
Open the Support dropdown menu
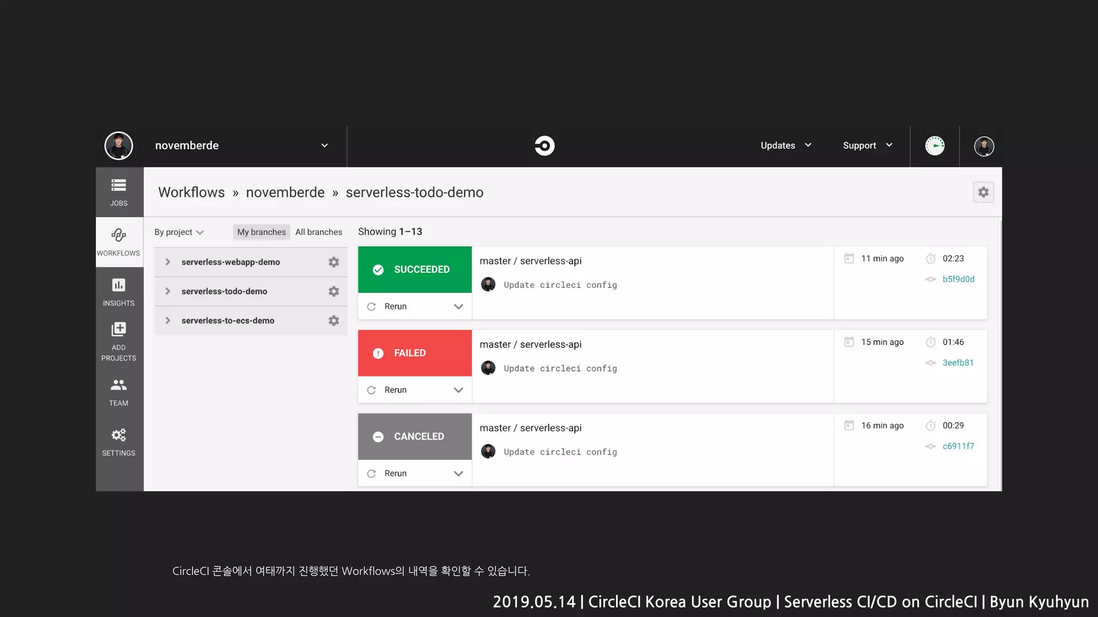[x=867, y=145]
